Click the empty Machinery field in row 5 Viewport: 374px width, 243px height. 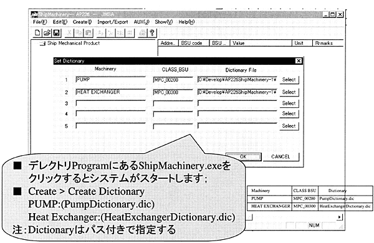point(111,126)
